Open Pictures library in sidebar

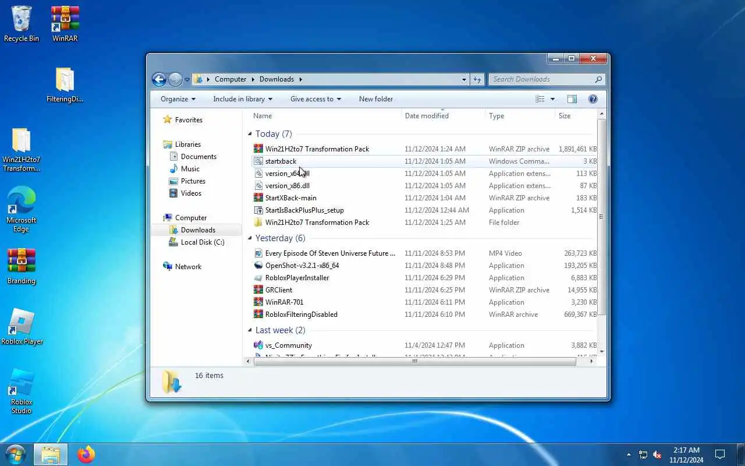click(193, 181)
